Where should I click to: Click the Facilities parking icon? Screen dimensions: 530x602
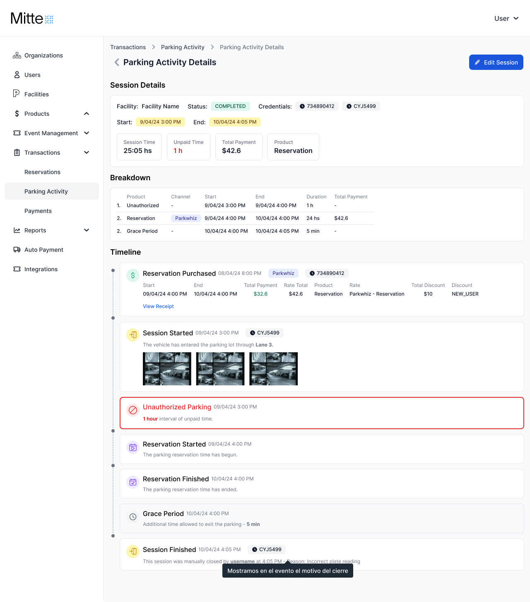tap(17, 94)
